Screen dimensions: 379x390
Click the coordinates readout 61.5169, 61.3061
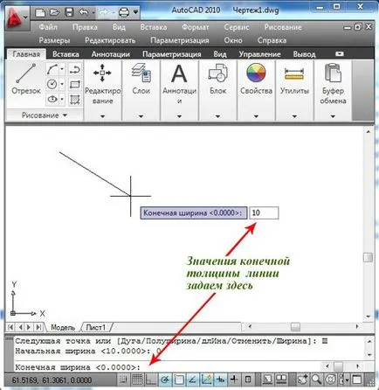pyautogui.click(x=52, y=380)
